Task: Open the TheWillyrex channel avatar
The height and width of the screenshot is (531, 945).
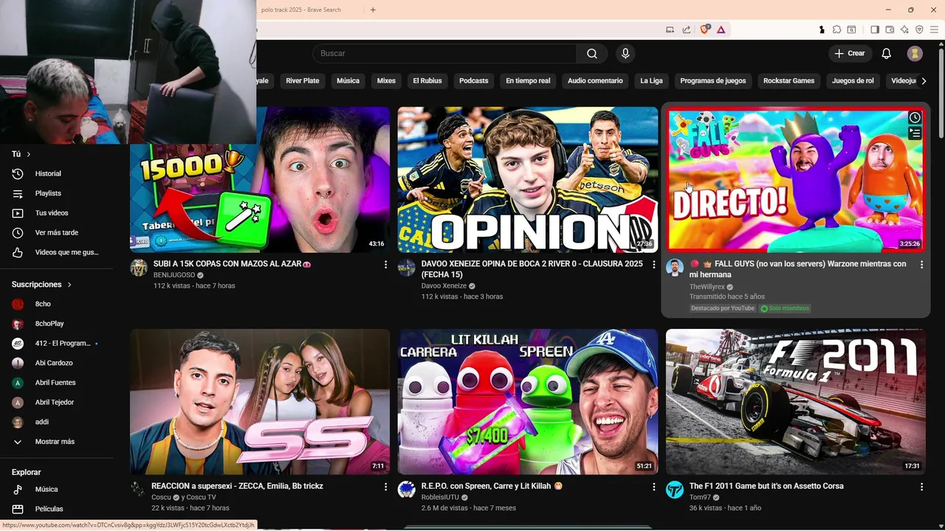Action: click(674, 268)
